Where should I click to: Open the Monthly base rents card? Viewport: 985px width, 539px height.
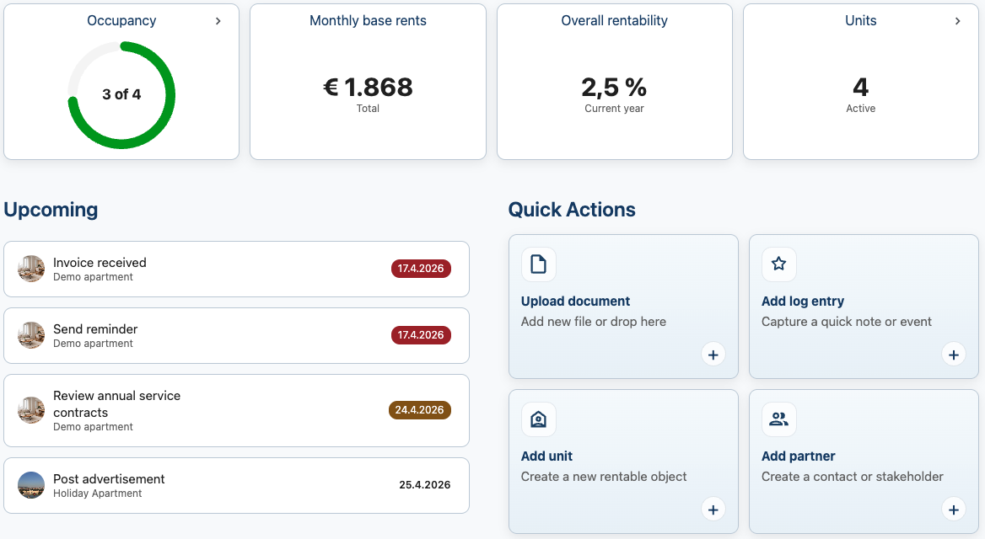pos(368,82)
